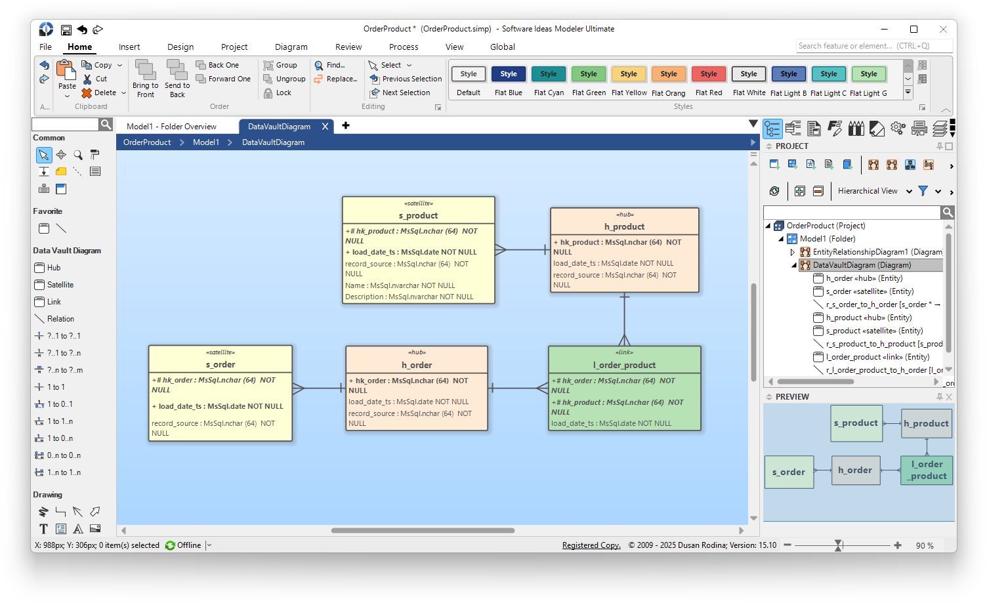Screen dimensions: 987x605
Task: Click the filter funnel icon in Project panel
Action: pos(923,191)
